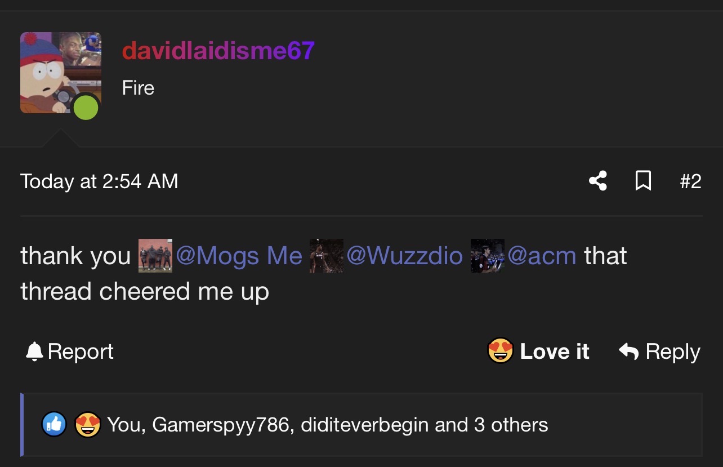
Task: Click the small avatar before @acm
Action: [x=487, y=256]
